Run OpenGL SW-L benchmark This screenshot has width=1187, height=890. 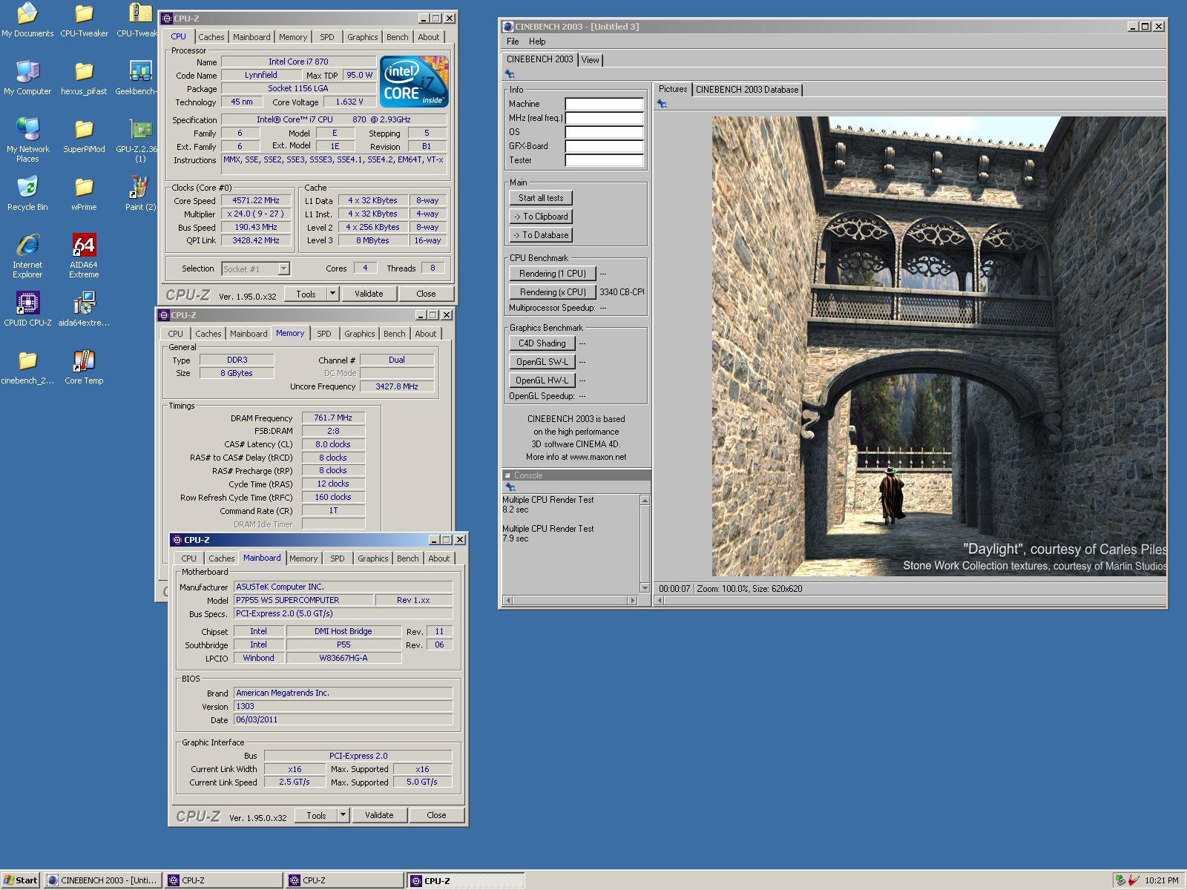[x=542, y=362]
